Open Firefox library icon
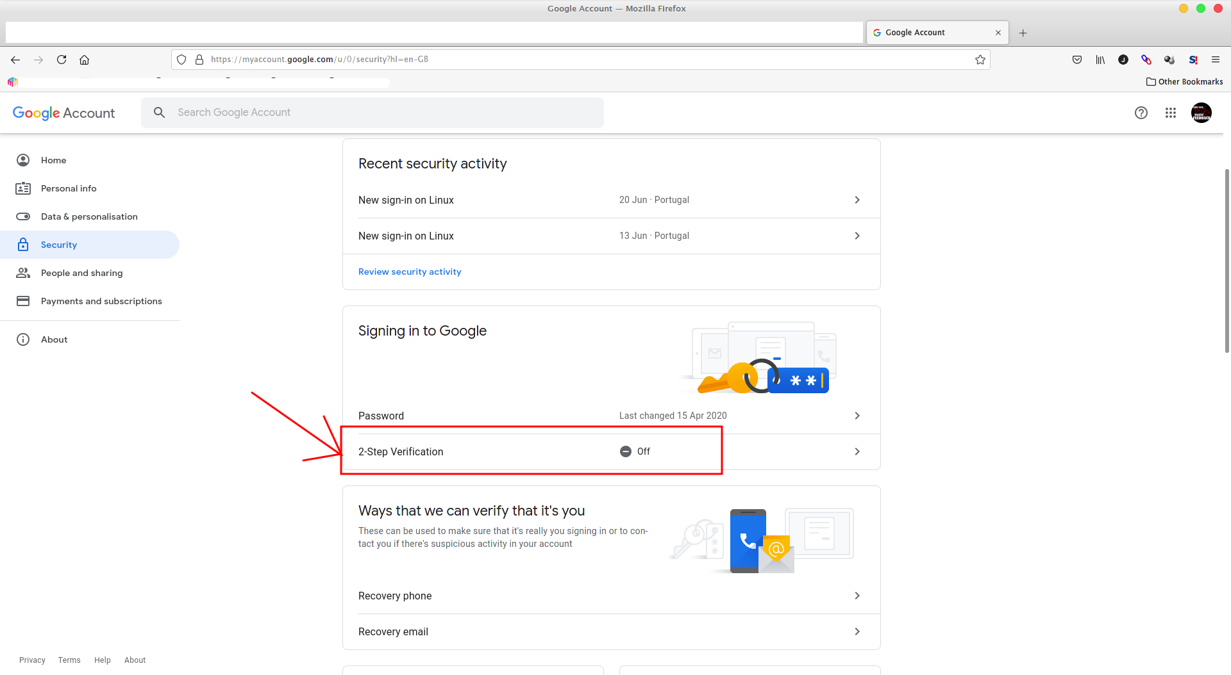 (x=1100, y=60)
